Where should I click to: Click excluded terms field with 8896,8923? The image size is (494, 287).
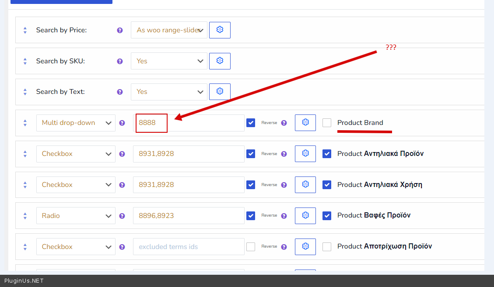click(x=189, y=216)
